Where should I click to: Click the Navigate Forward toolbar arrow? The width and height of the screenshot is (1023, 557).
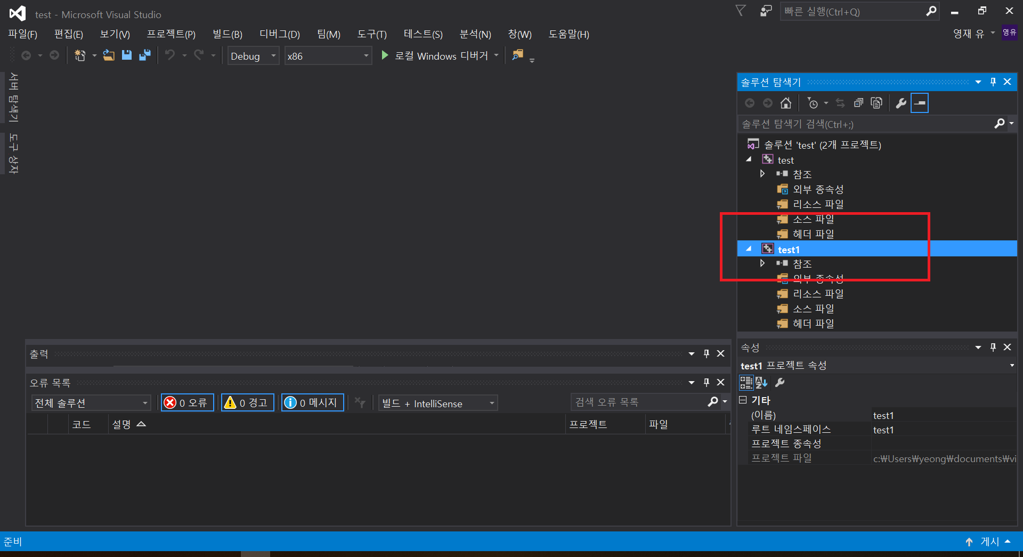pos(54,55)
